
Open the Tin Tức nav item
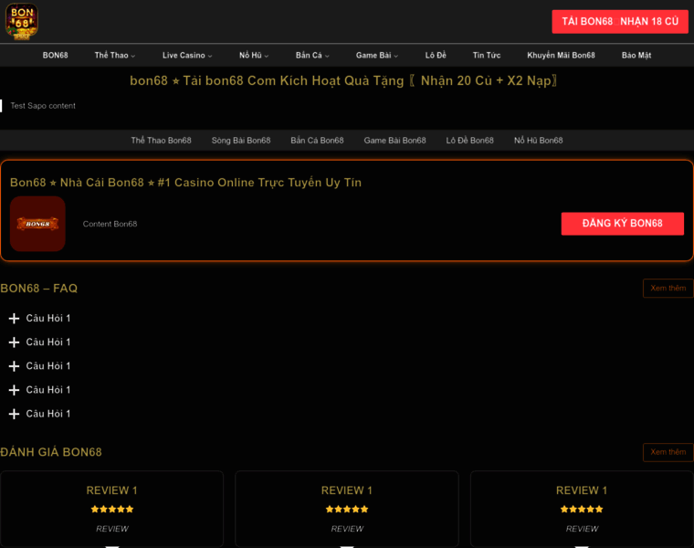point(487,56)
